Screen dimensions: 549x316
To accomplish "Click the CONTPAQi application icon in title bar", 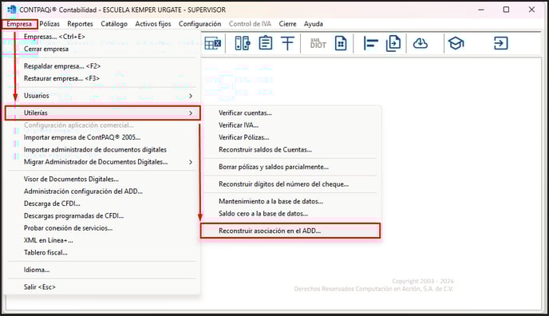I will tap(11, 10).
